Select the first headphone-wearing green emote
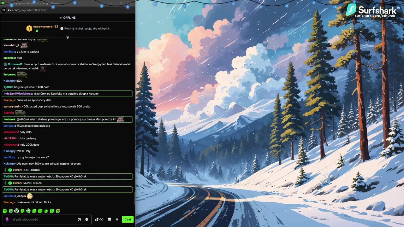The width and height of the screenshot is (404, 227). coord(16,211)
